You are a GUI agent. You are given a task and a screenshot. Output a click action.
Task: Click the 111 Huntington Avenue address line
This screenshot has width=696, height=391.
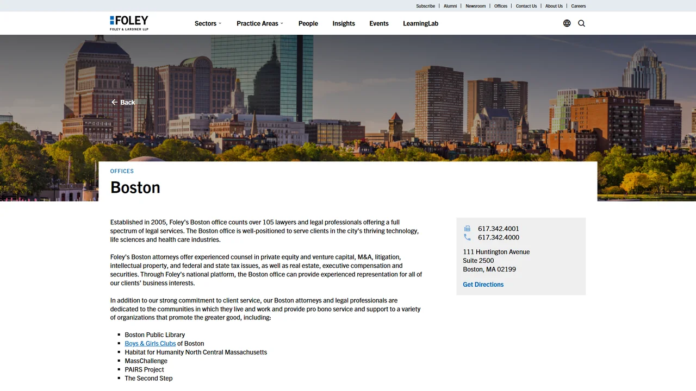[x=496, y=252]
